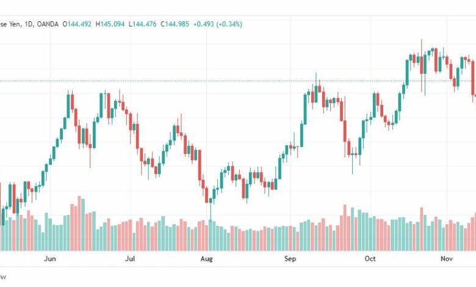Click the Sep label on time axis

tap(290, 259)
